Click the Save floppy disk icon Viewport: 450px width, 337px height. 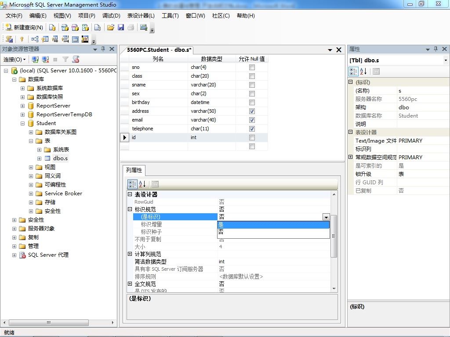pyautogui.click(x=121, y=27)
